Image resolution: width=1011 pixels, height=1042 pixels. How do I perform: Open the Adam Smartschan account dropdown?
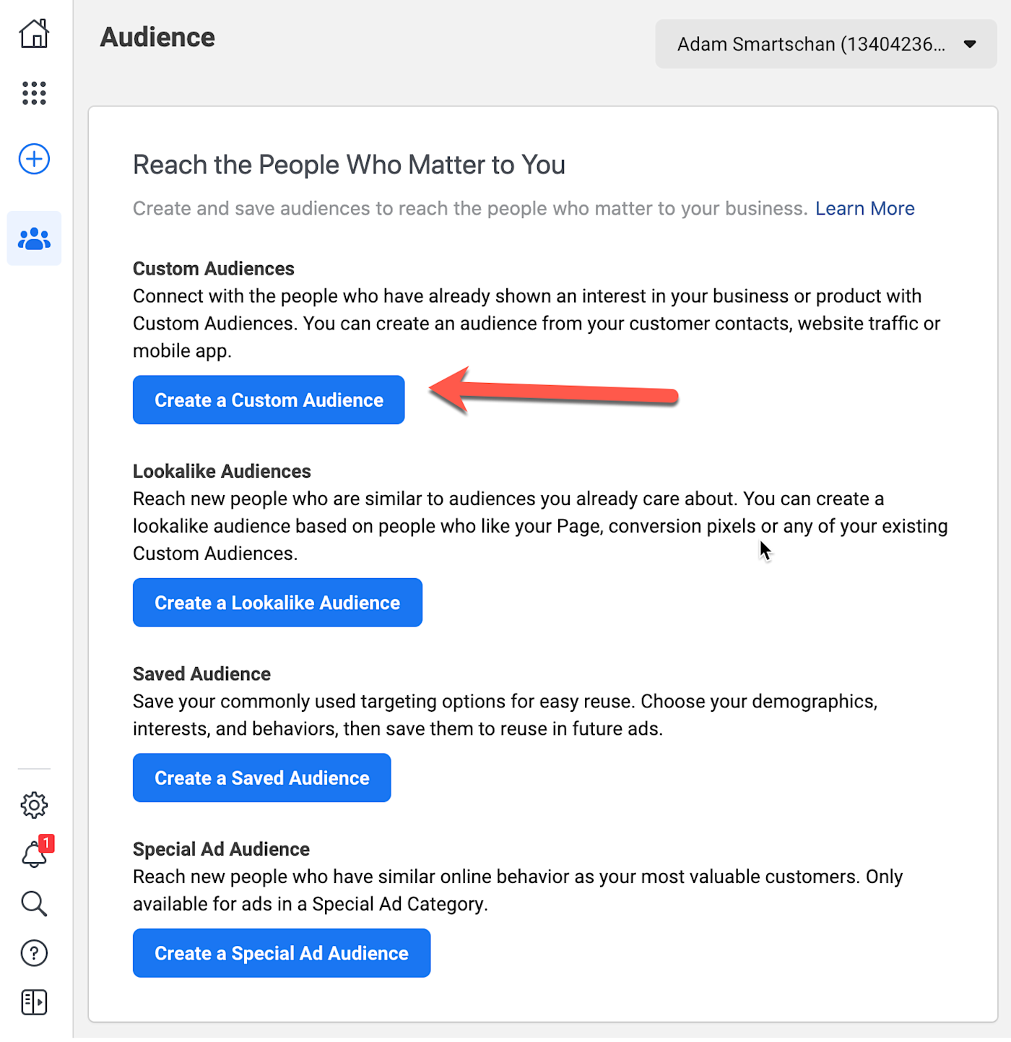pyautogui.click(x=826, y=44)
